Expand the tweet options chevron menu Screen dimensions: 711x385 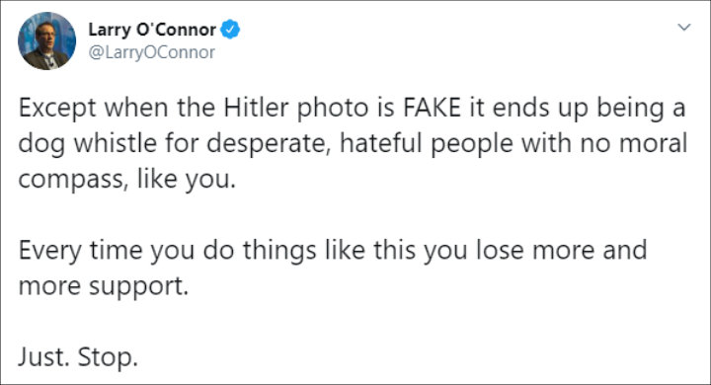click(683, 28)
